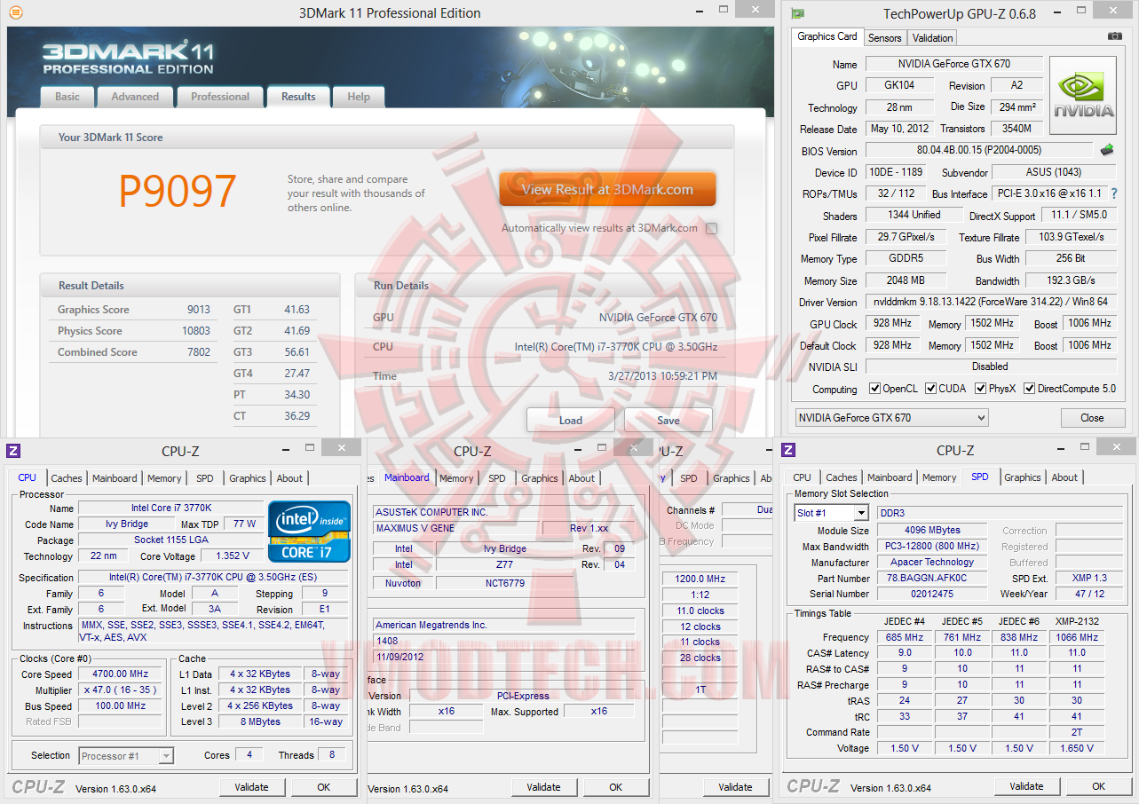Click the Z icon of the CPU-Z processor window
1139x804 pixels.
tap(12, 450)
